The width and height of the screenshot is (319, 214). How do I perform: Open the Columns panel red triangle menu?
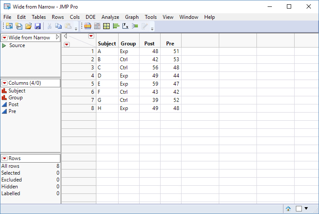click(5, 83)
